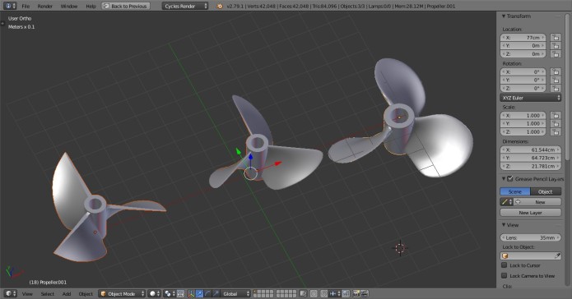The image size is (572, 299).
Task: Open the Object menu in the 3D header
Action: (86, 293)
